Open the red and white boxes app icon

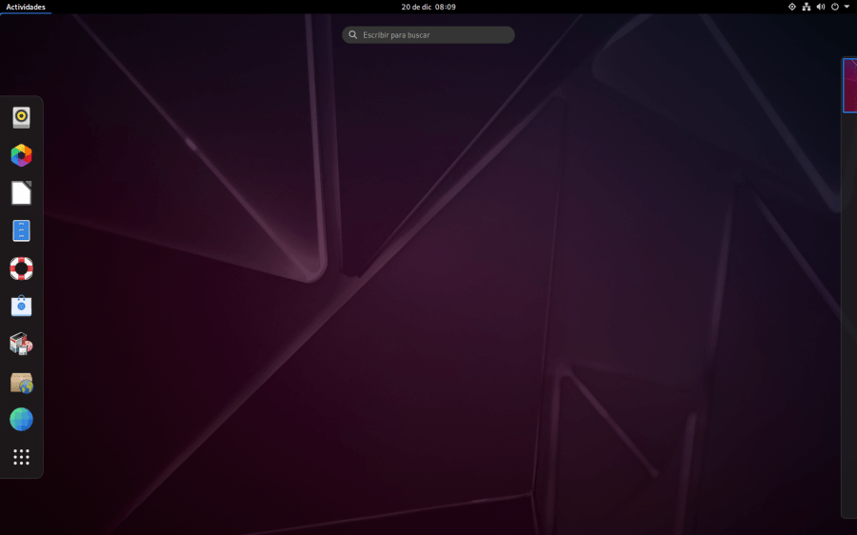(21, 344)
